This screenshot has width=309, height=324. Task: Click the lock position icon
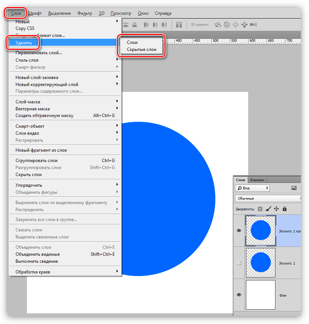[x=276, y=209]
